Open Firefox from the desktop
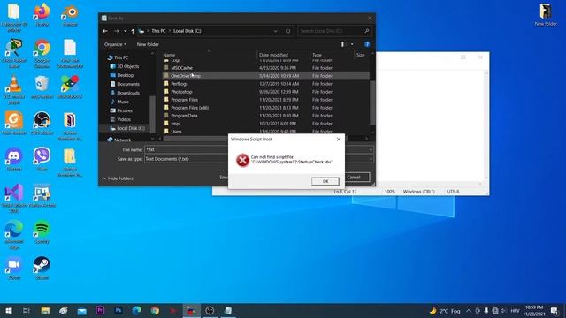Image resolution: width=566 pixels, height=318 pixels. [42, 15]
